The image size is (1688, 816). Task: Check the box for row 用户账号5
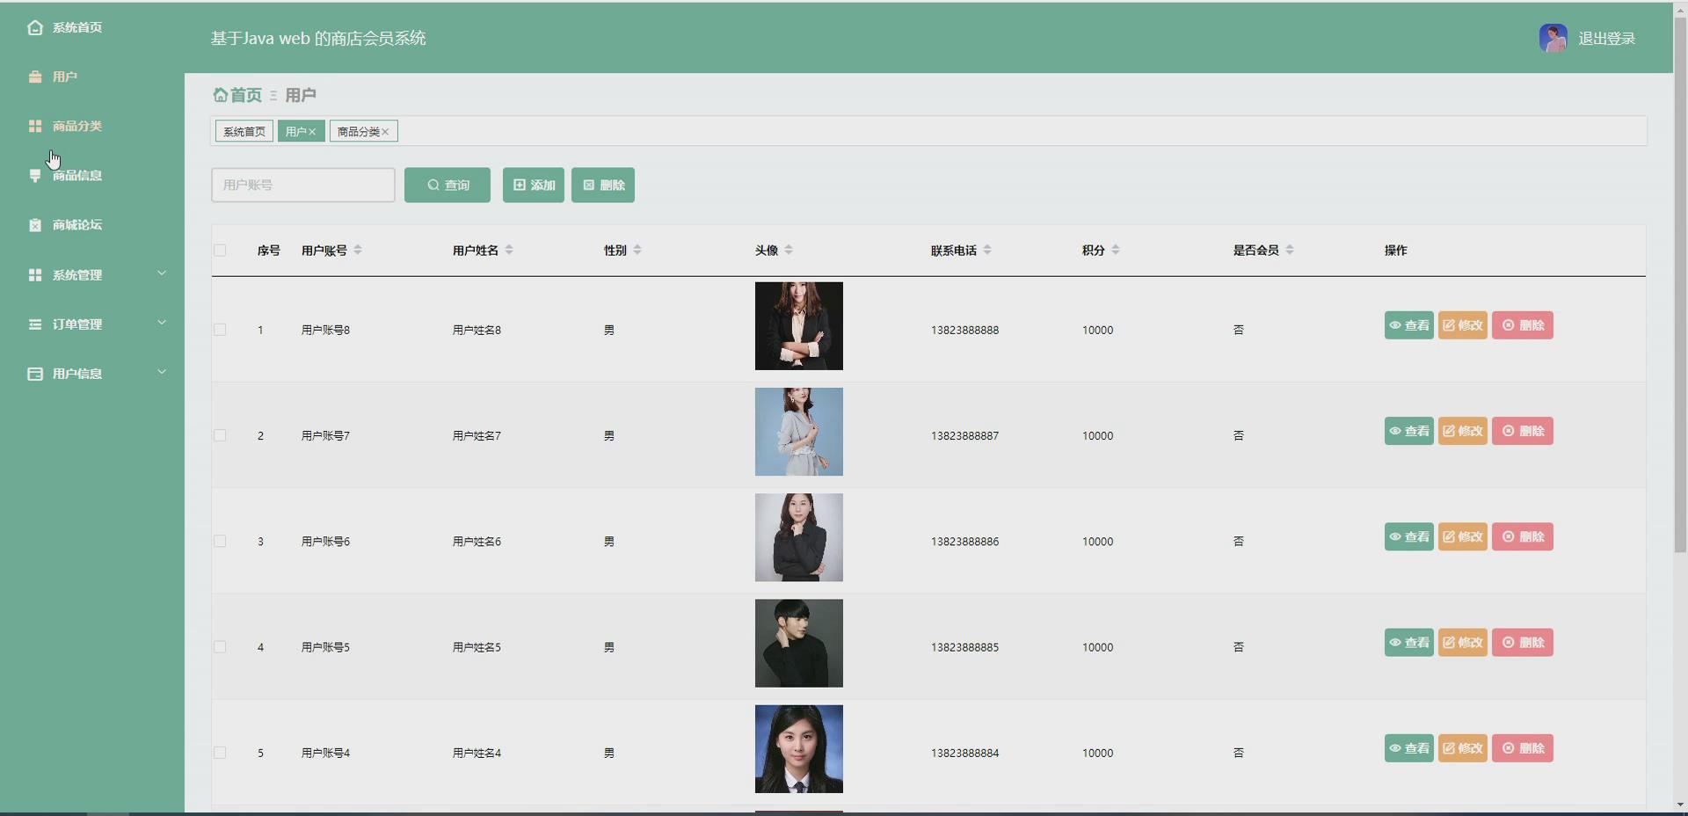pos(220,646)
